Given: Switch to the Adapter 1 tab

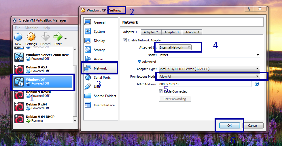Looking at the screenshot, I should coord(130,32).
